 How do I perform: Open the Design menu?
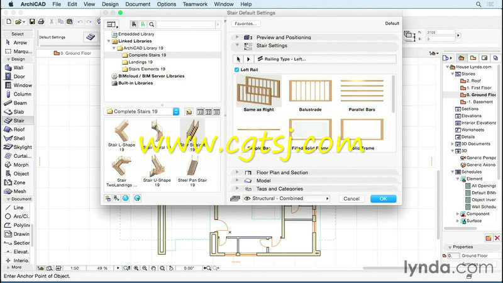click(110, 4)
